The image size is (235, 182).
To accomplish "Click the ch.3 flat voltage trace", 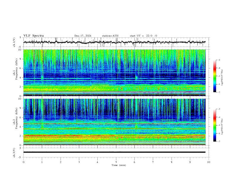I will click(114, 152).
